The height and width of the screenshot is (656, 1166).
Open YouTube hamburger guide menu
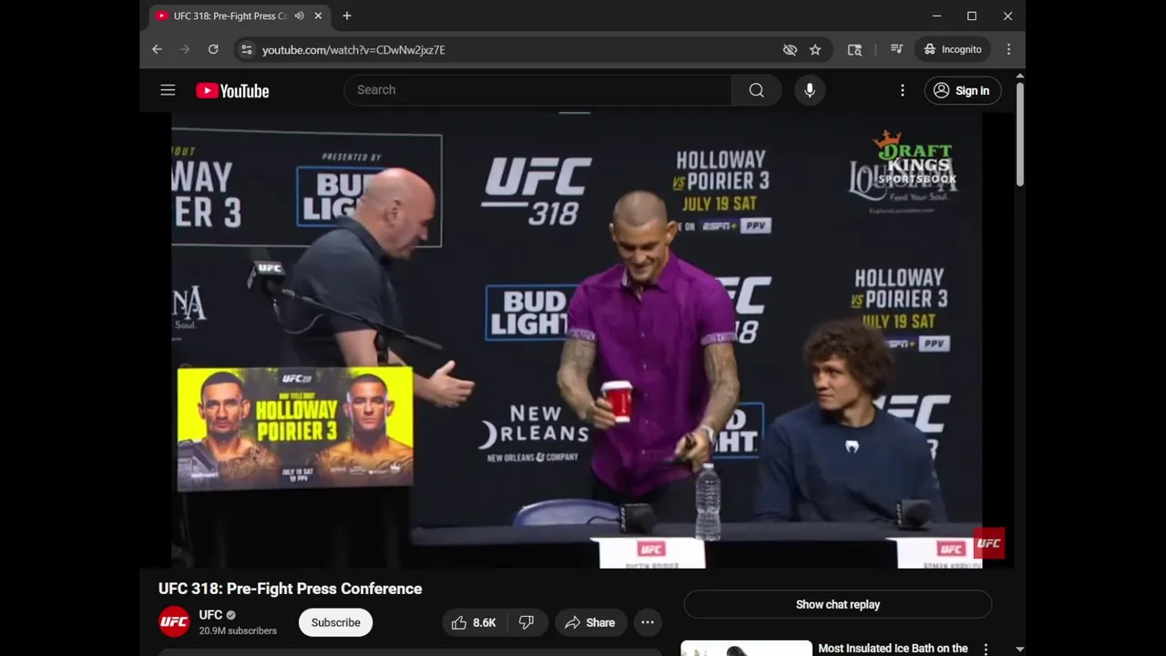click(168, 90)
